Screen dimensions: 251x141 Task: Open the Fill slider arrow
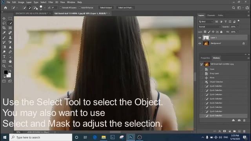[238, 32]
